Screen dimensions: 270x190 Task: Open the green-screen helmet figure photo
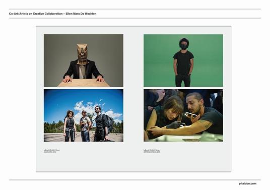[183, 60]
